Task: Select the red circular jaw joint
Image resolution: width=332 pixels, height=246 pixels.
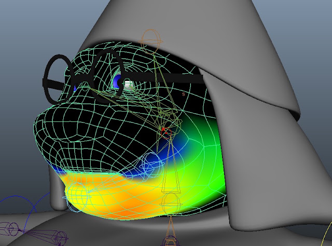Action: pos(166,133)
